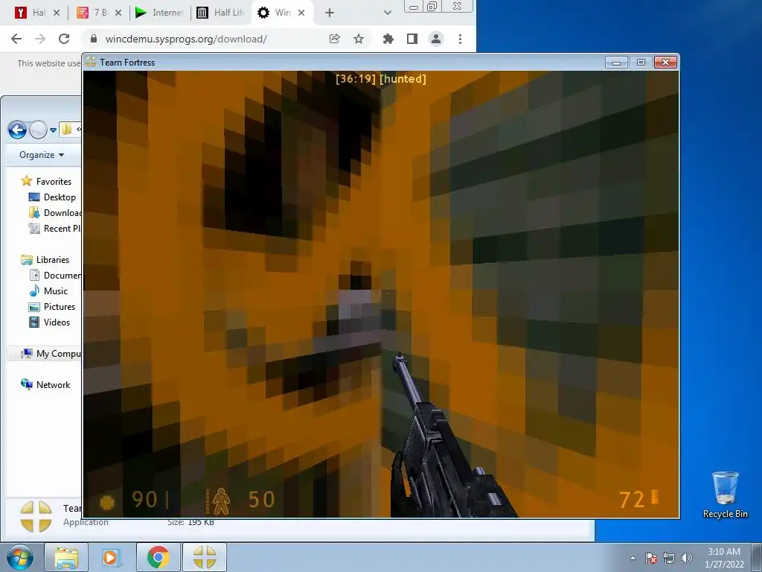Select Libraries in Explorer sidebar
This screenshot has height=572, width=762.
pos(45,260)
